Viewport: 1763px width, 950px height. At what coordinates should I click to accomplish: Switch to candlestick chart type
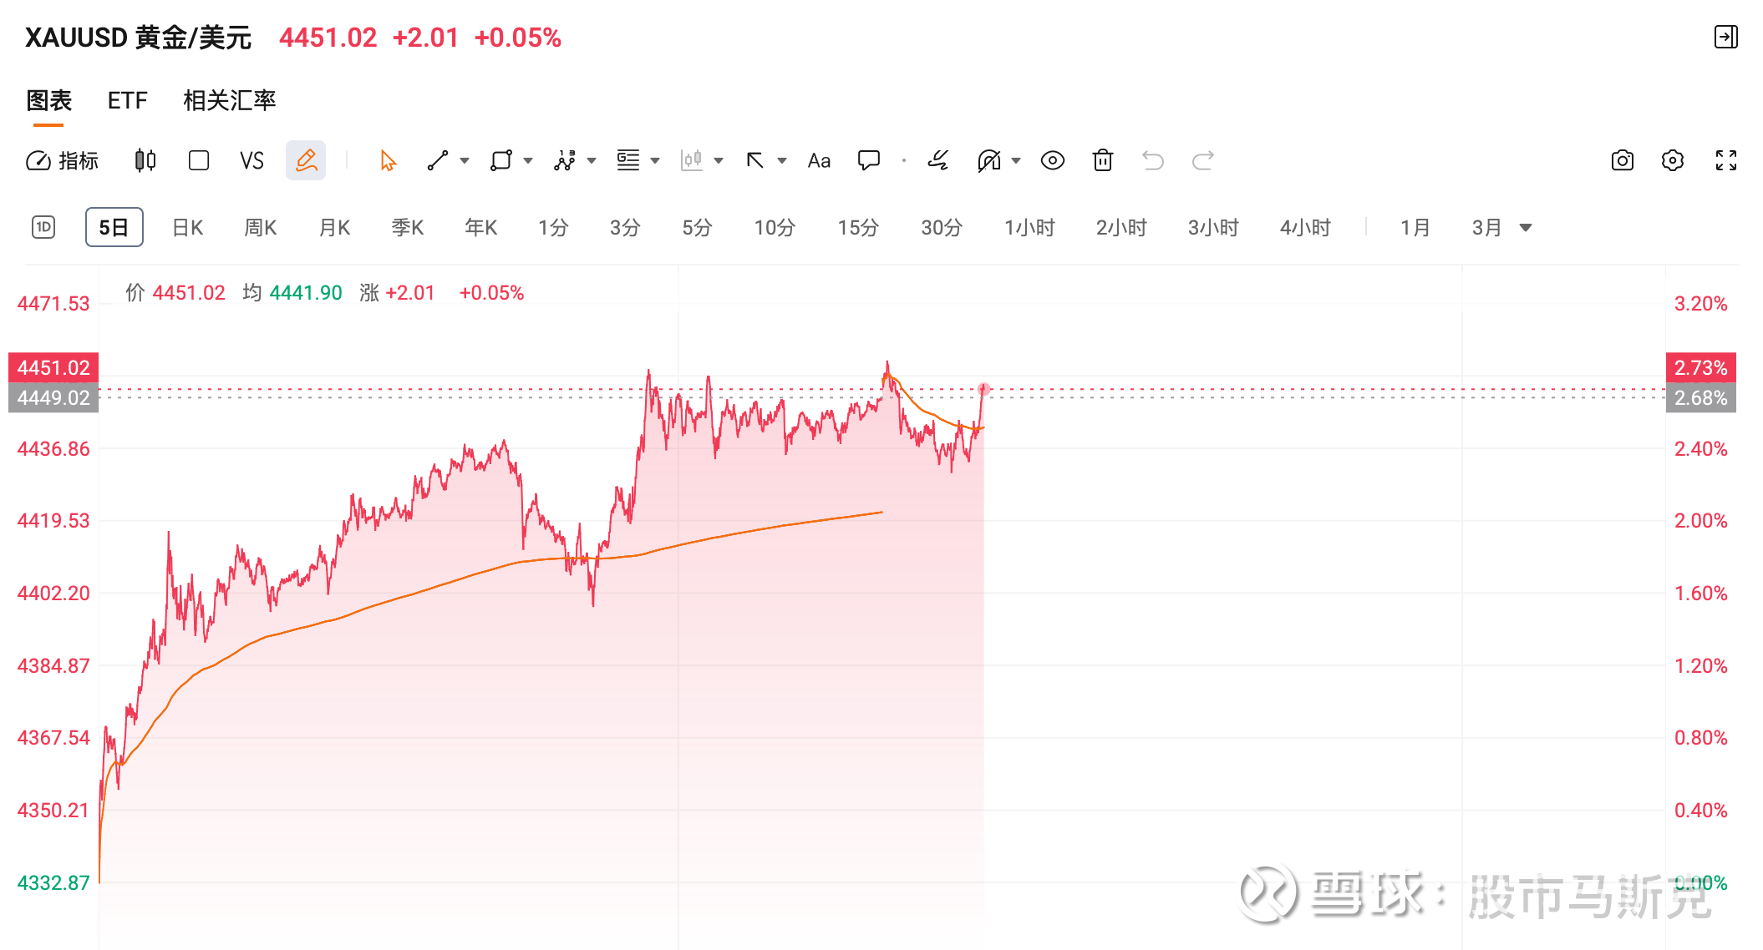click(x=145, y=160)
